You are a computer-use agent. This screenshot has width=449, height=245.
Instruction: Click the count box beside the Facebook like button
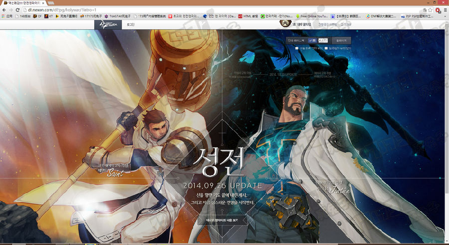(x=323, y=41)
